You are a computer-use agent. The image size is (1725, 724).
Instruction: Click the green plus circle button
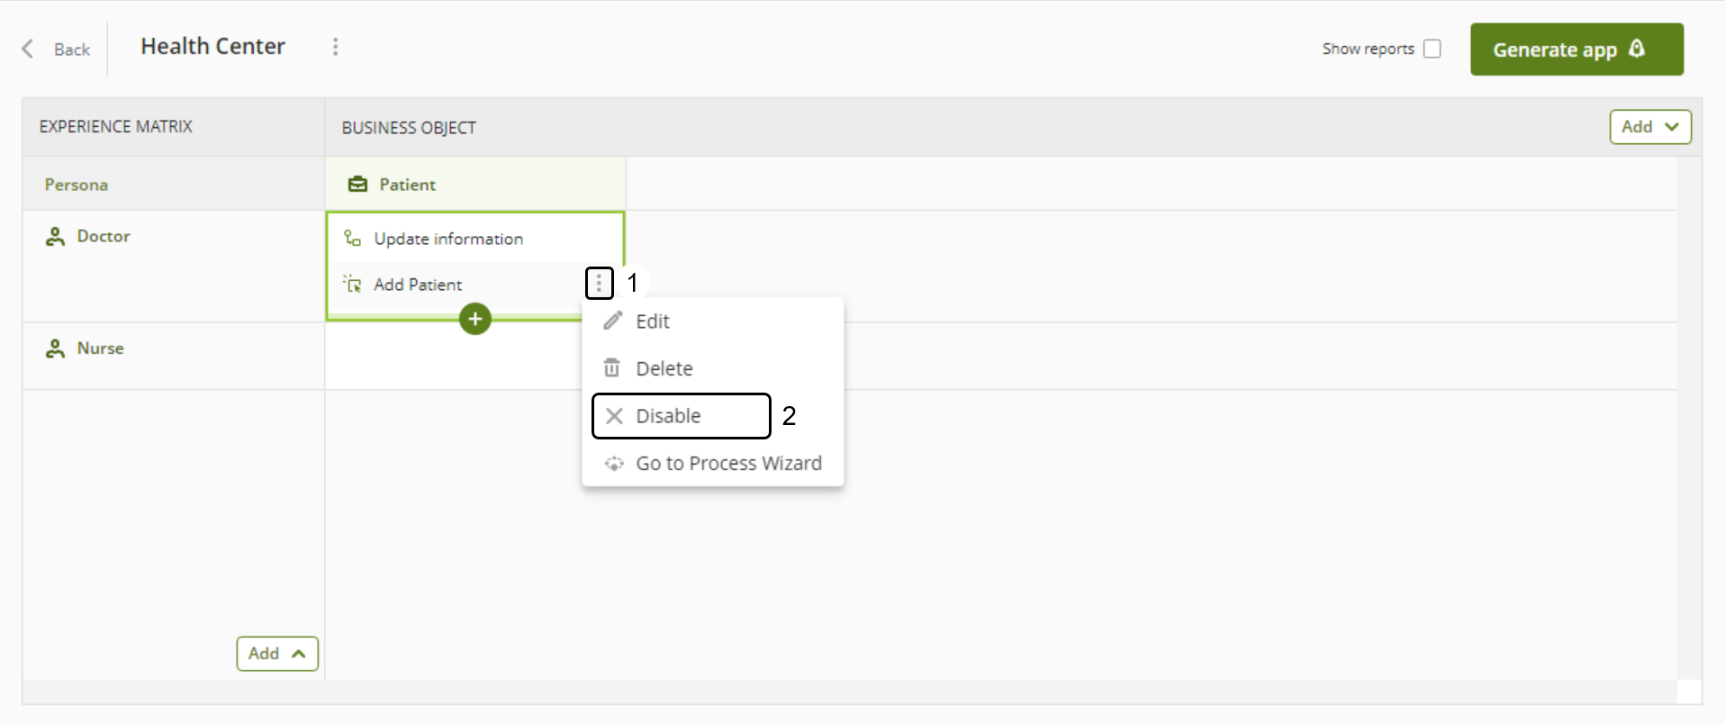point(474,319)
